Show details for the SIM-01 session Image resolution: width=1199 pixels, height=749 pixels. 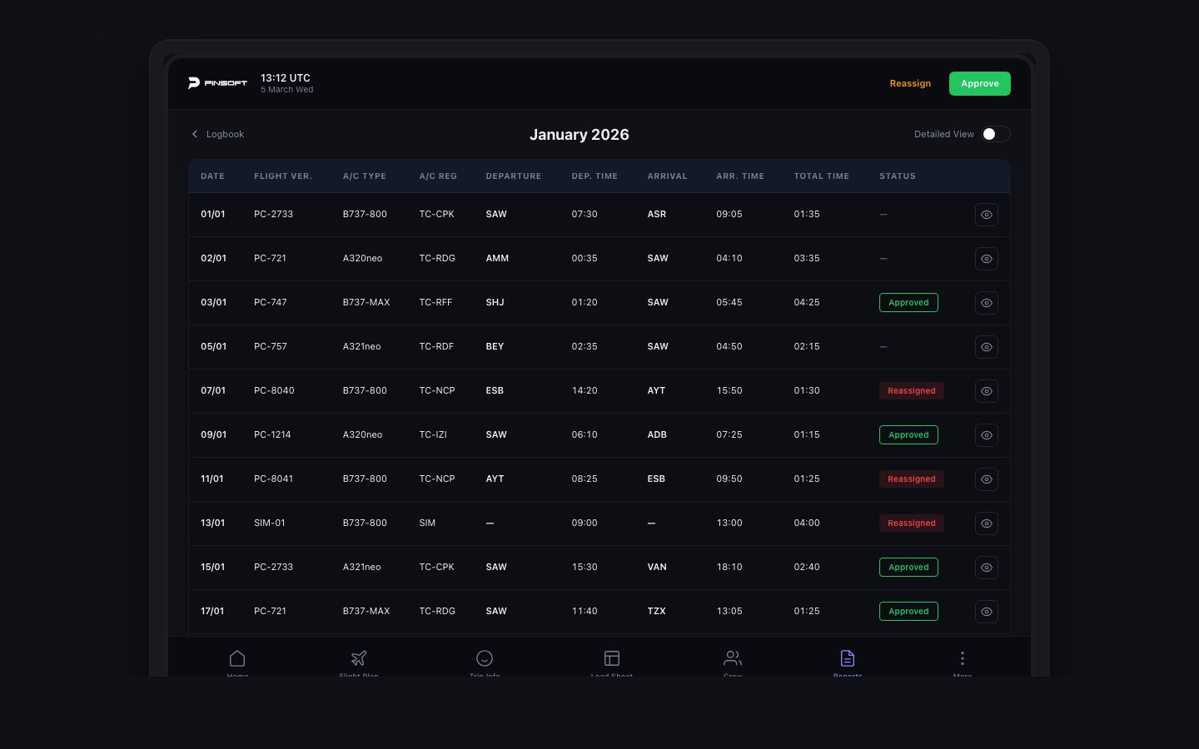click(986, 523)
